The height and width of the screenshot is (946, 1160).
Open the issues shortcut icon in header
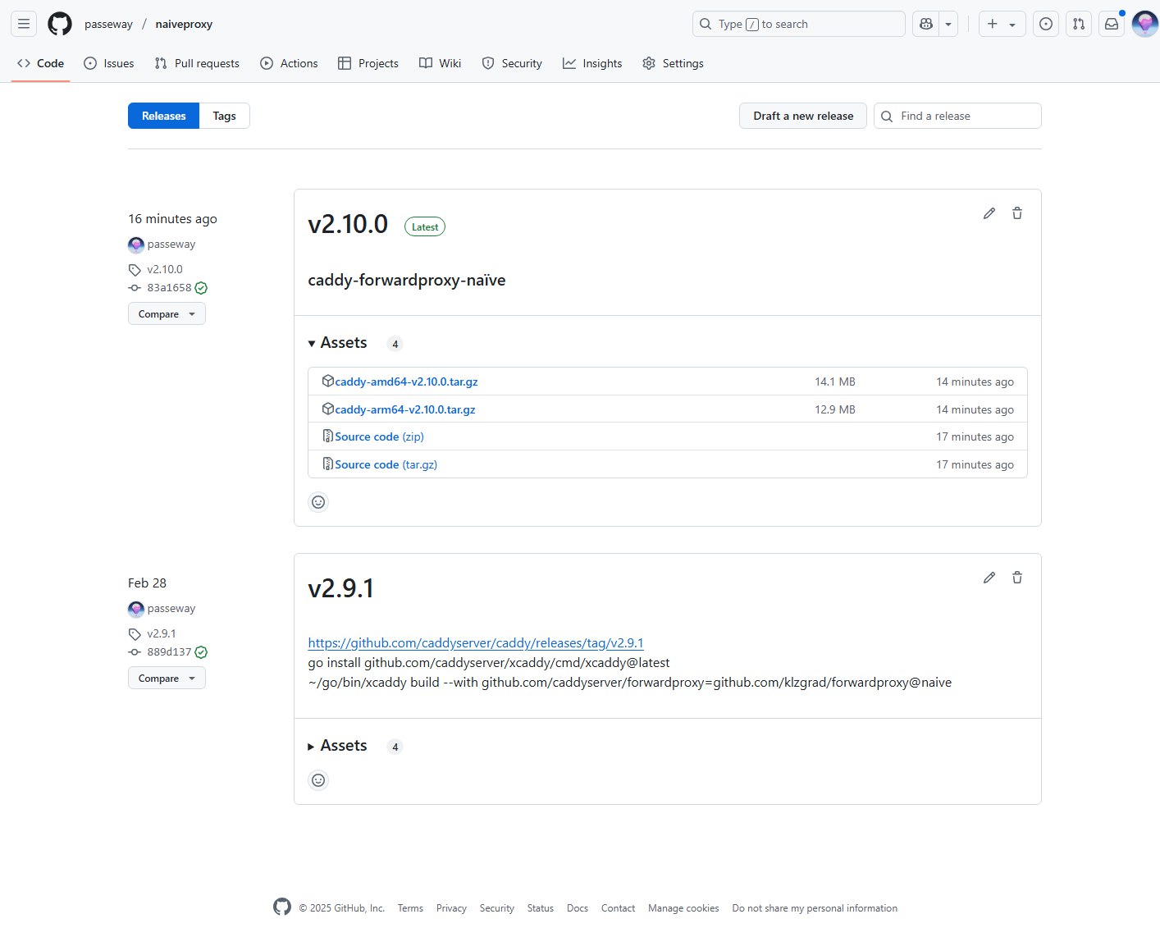pos(1046,24)
